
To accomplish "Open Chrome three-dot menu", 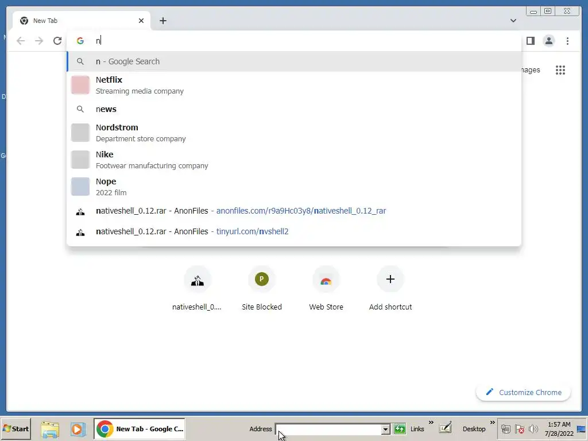I will 567,41.
